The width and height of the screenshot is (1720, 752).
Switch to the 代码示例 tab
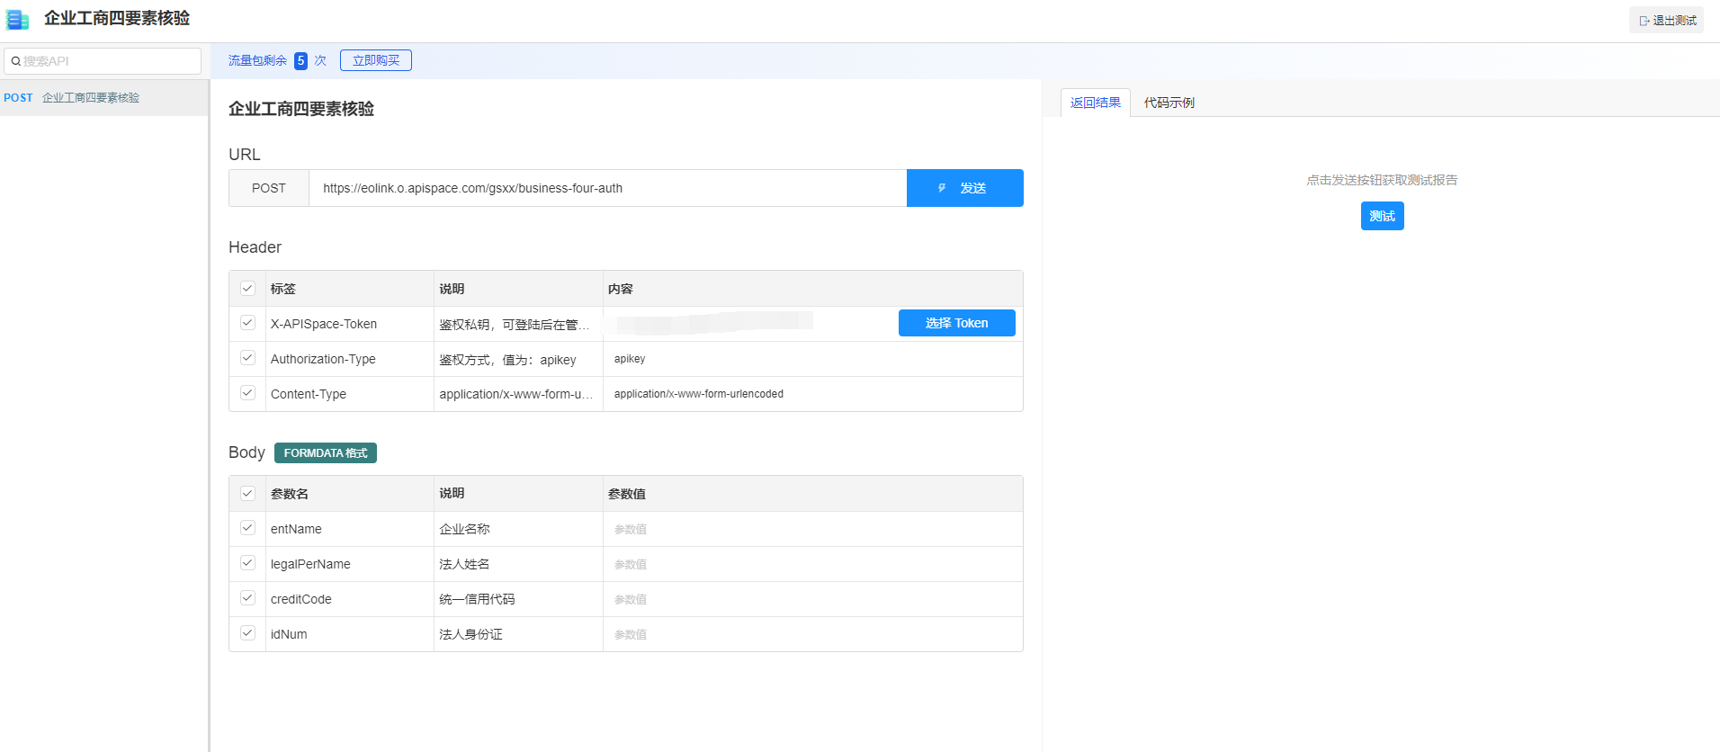point(1169,103)
